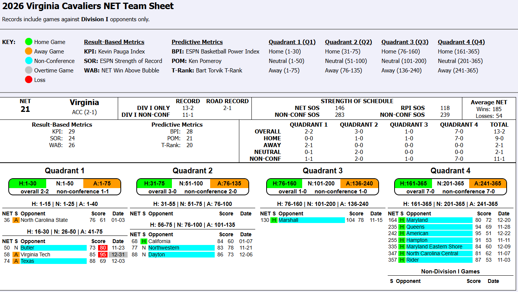Click the red 95 score for Virginia Tech
The width and height of the screenshot is (518, 292).
point(103,255)
